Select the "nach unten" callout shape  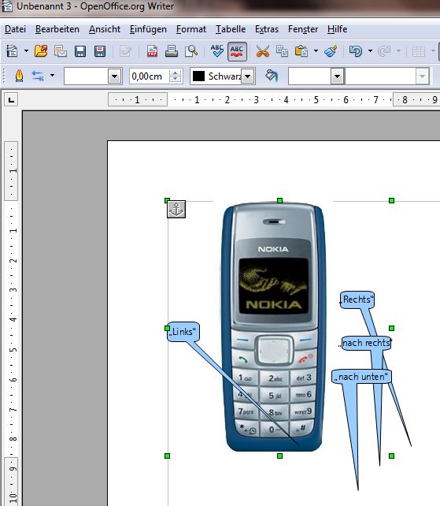pos(361,377)
